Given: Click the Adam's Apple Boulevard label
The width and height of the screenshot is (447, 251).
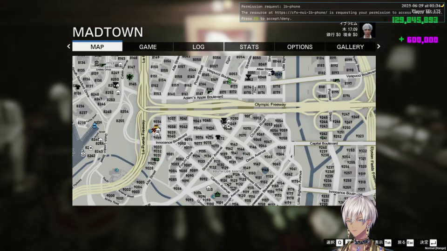Looking at the screenshot, I should pyautogui.click(x=203, y=97).
